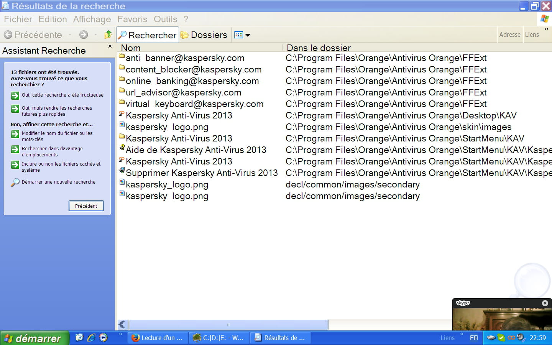Select 'Modifier le nom du fichier ou les mots-clés'
The image size is (552, 345).
57,136
